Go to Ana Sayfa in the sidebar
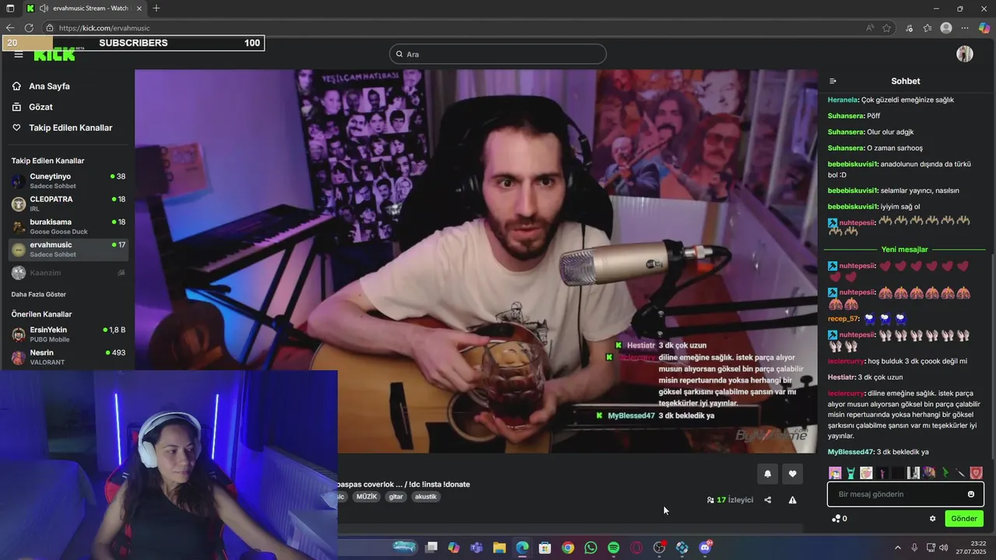 pyautogui.click(x=49, y=86)
